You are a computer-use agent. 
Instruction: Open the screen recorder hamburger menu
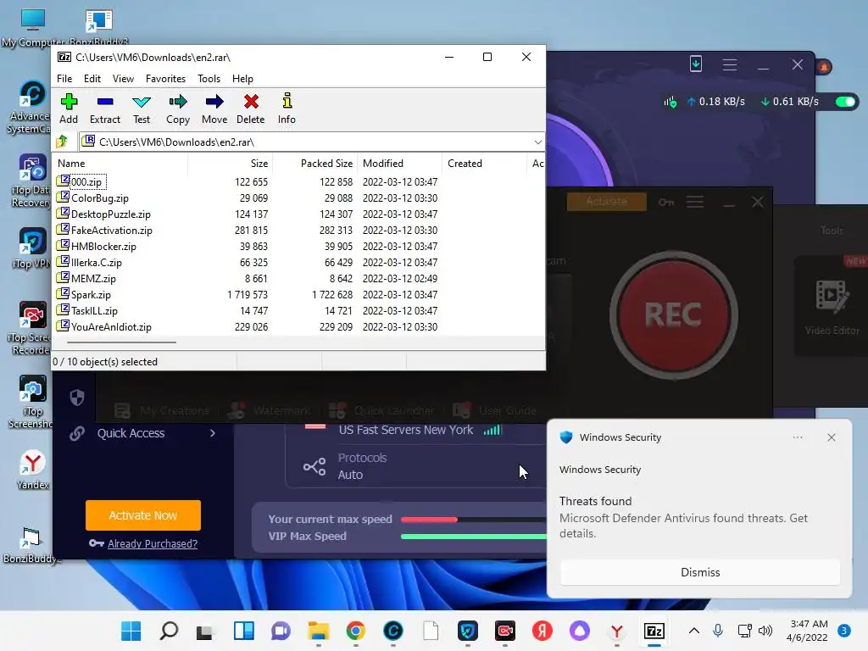point(695,202)
